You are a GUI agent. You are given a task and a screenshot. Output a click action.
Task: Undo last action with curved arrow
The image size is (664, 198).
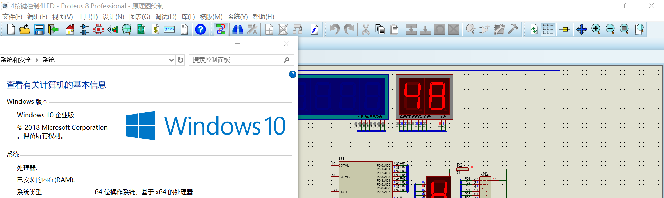click(x=334, y=30)
